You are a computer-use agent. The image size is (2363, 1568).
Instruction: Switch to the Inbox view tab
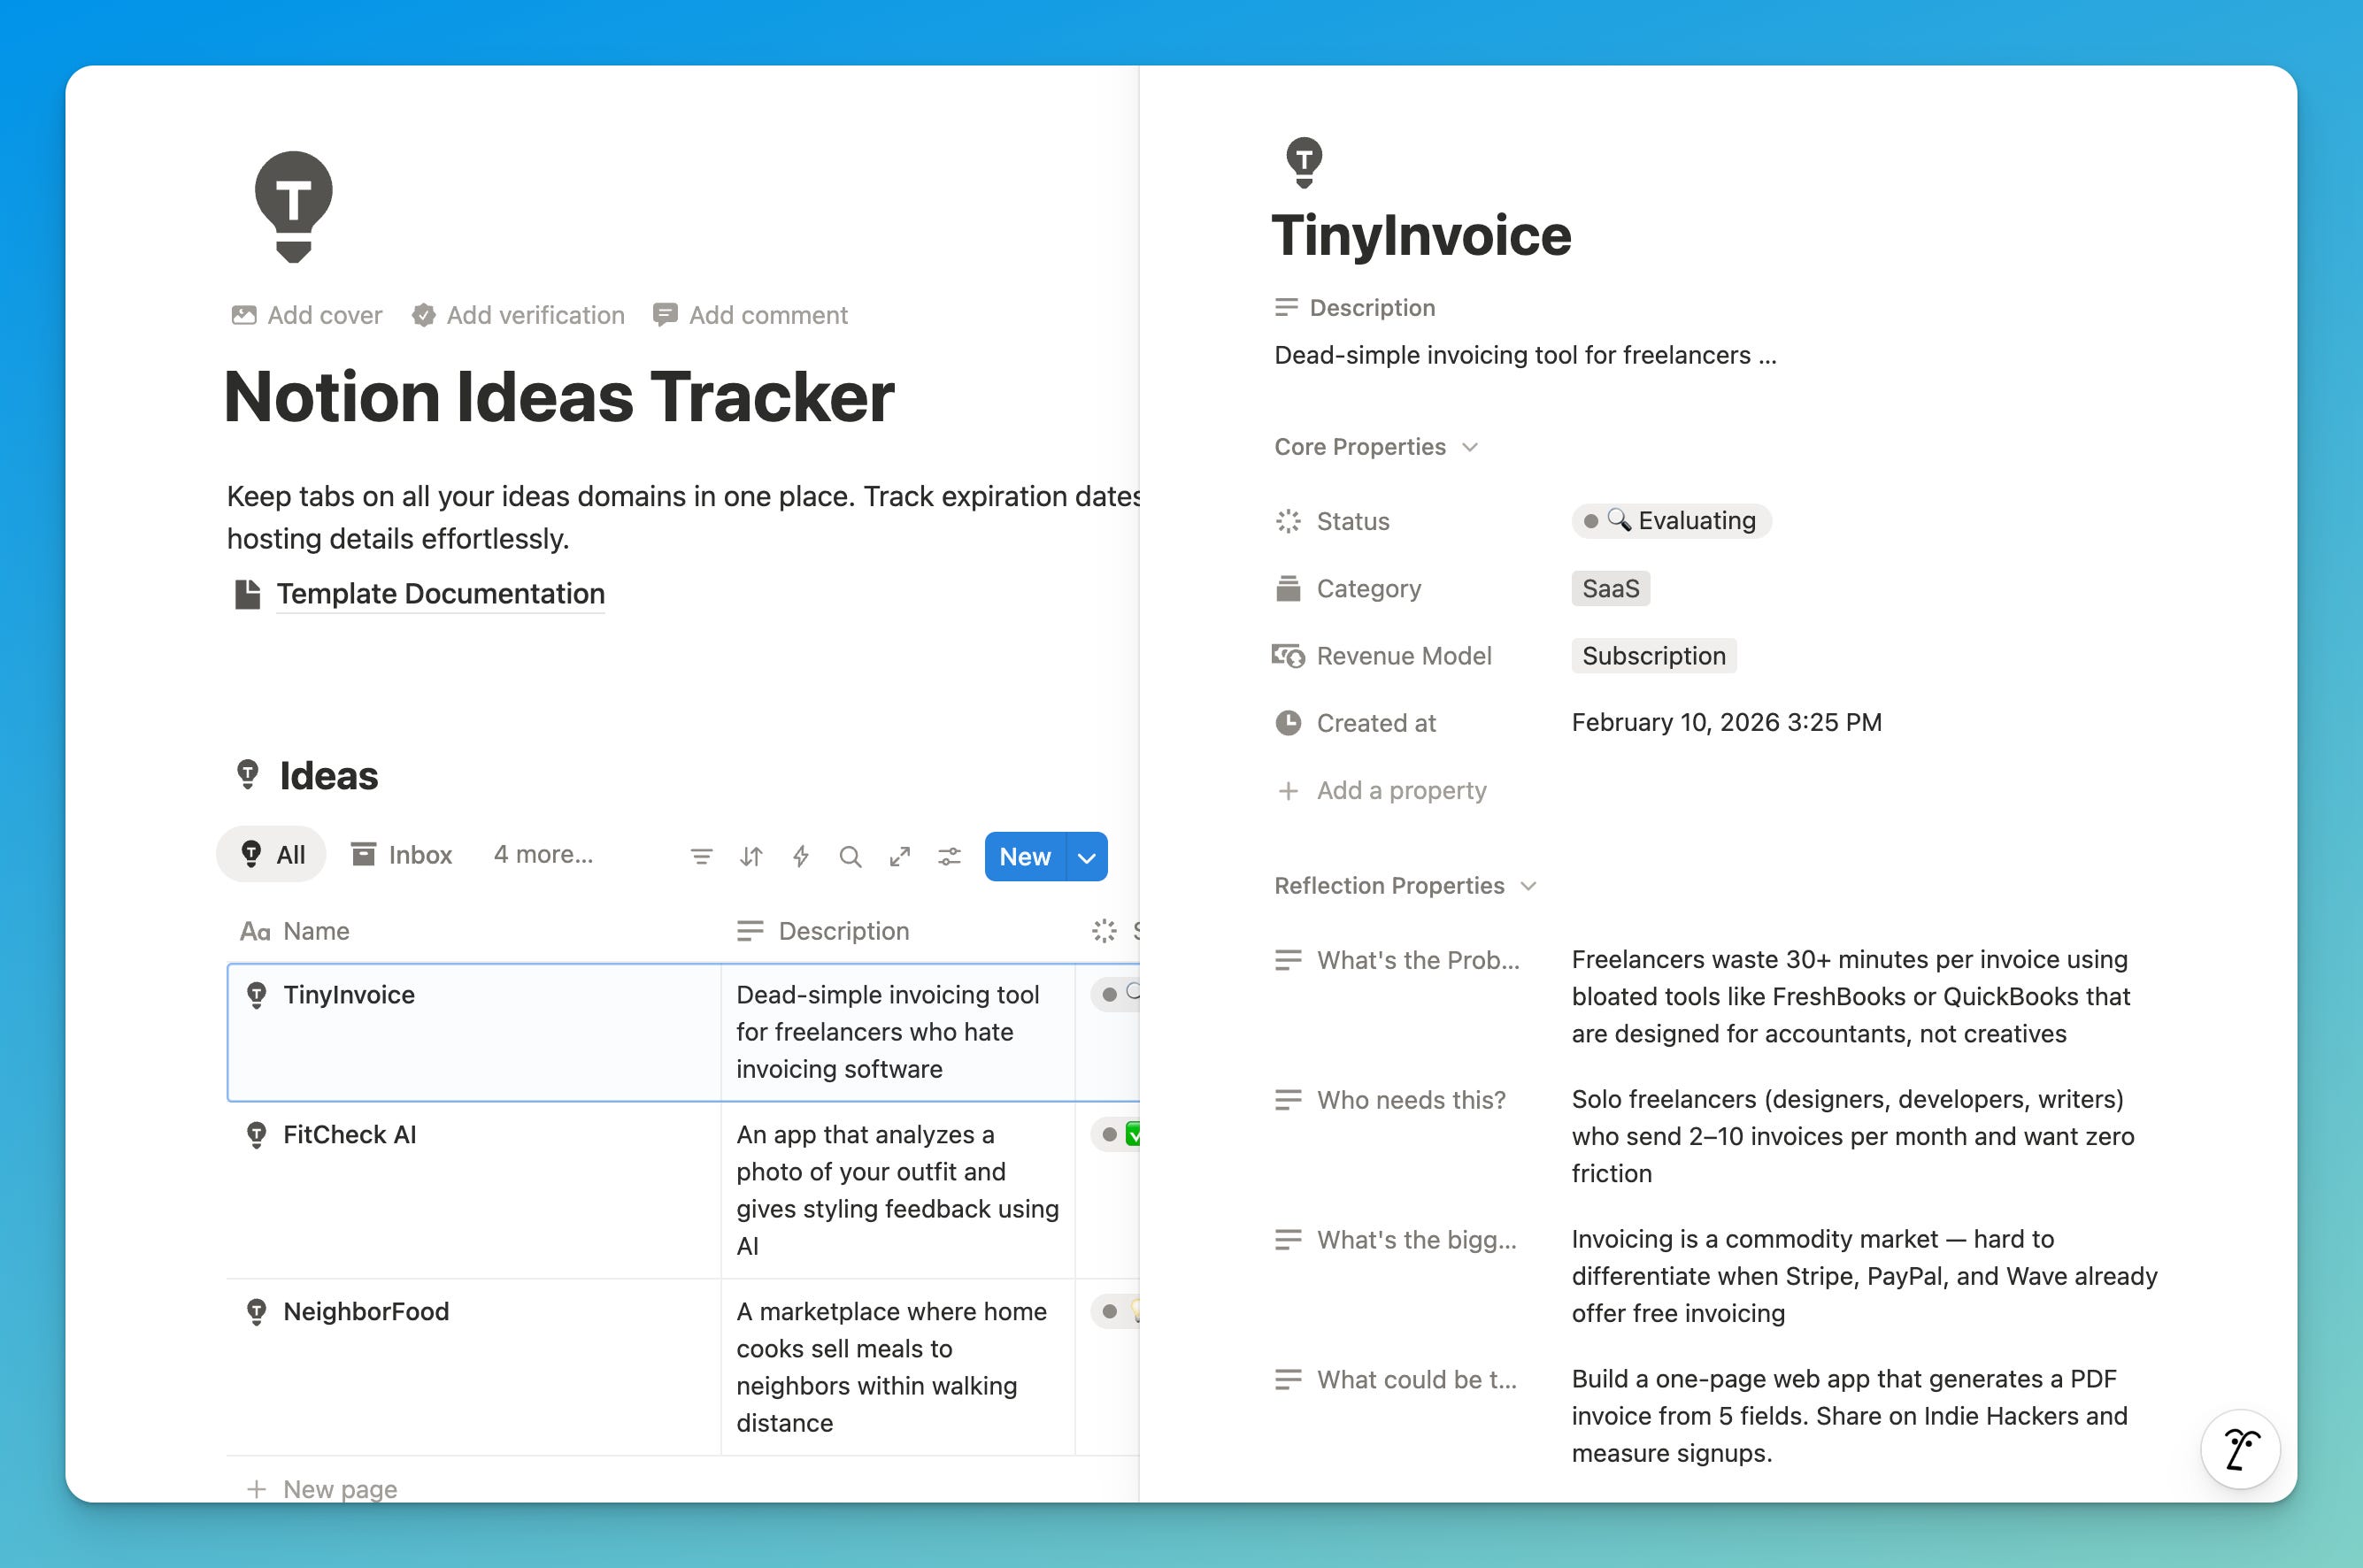tap(402, 855)
